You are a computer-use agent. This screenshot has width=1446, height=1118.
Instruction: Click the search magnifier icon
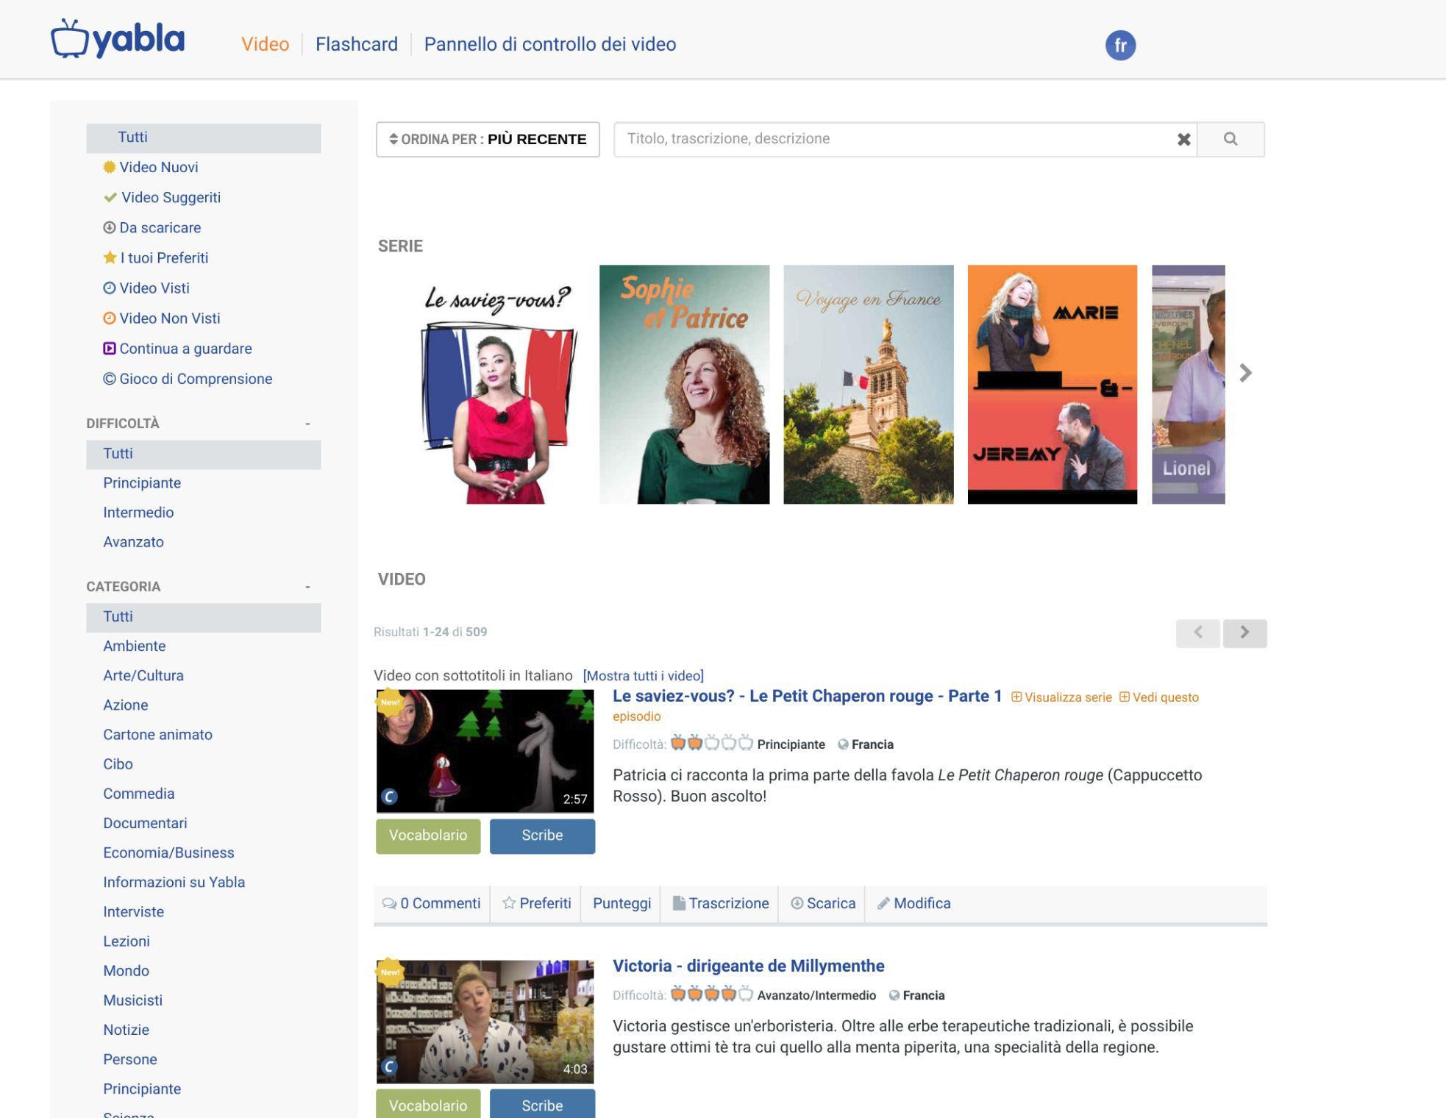[x=1230, y=139]
